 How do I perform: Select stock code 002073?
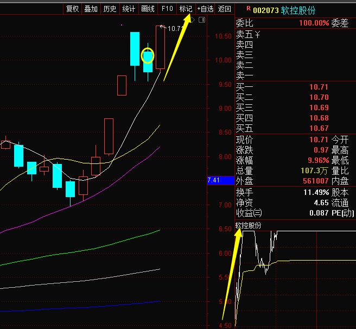(265, 10)
